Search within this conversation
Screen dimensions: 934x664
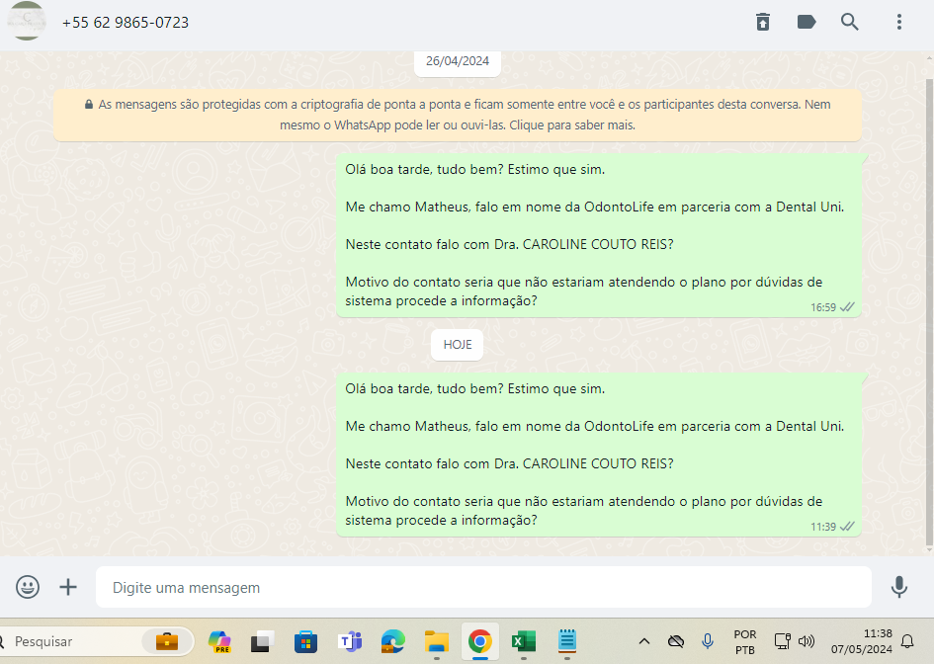(x=849, y=22)
